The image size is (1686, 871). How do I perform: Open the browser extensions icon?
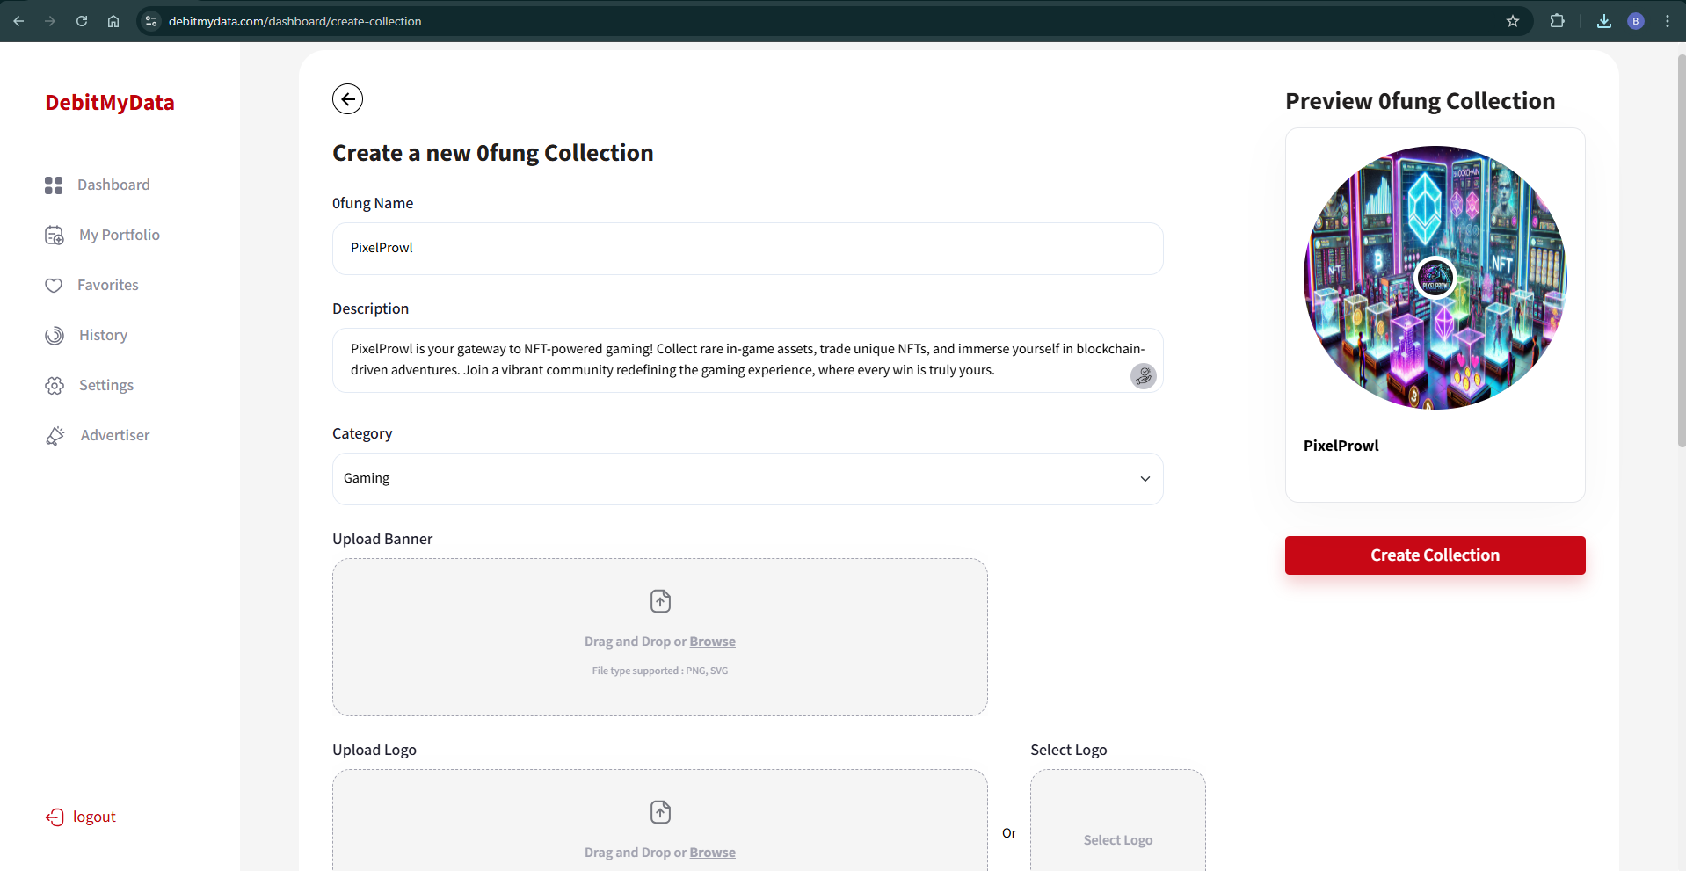(x=1557, y=21)
